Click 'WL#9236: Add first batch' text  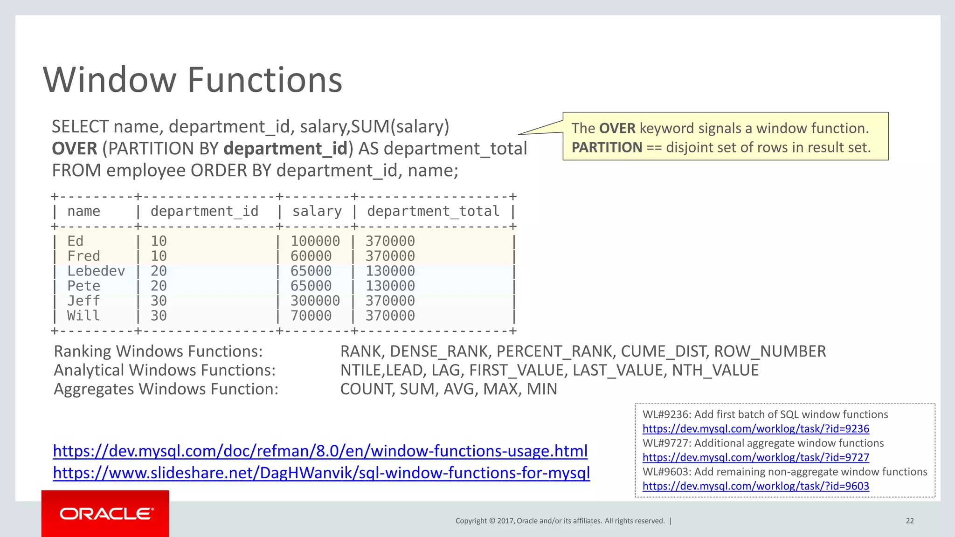tap(765, 414)
